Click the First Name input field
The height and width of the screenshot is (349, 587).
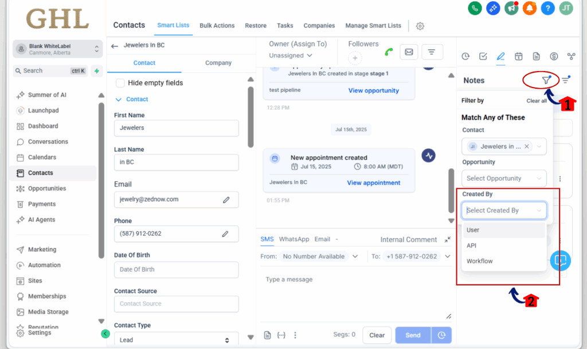click(x=177, y=128)
